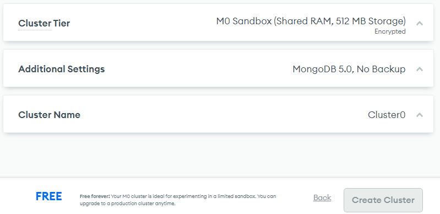Expand the Cluster Tier chevron
The width and height of the screenshot is (440, 214).
tap(420, 23)
